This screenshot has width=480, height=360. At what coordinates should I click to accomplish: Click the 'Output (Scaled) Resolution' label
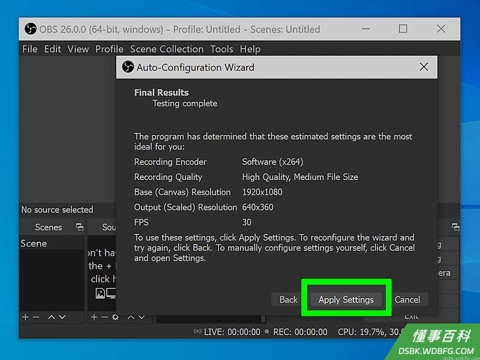[185, 207]
